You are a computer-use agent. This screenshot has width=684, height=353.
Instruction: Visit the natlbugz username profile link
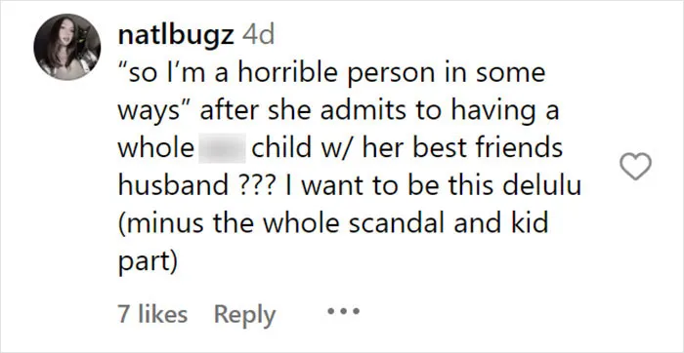(x=175, y=36)
